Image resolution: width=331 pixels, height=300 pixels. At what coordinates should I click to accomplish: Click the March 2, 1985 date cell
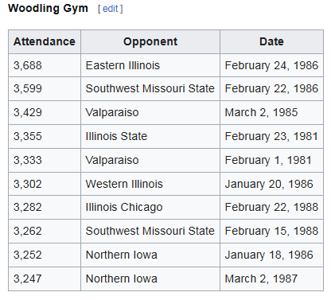click(271, 112)
